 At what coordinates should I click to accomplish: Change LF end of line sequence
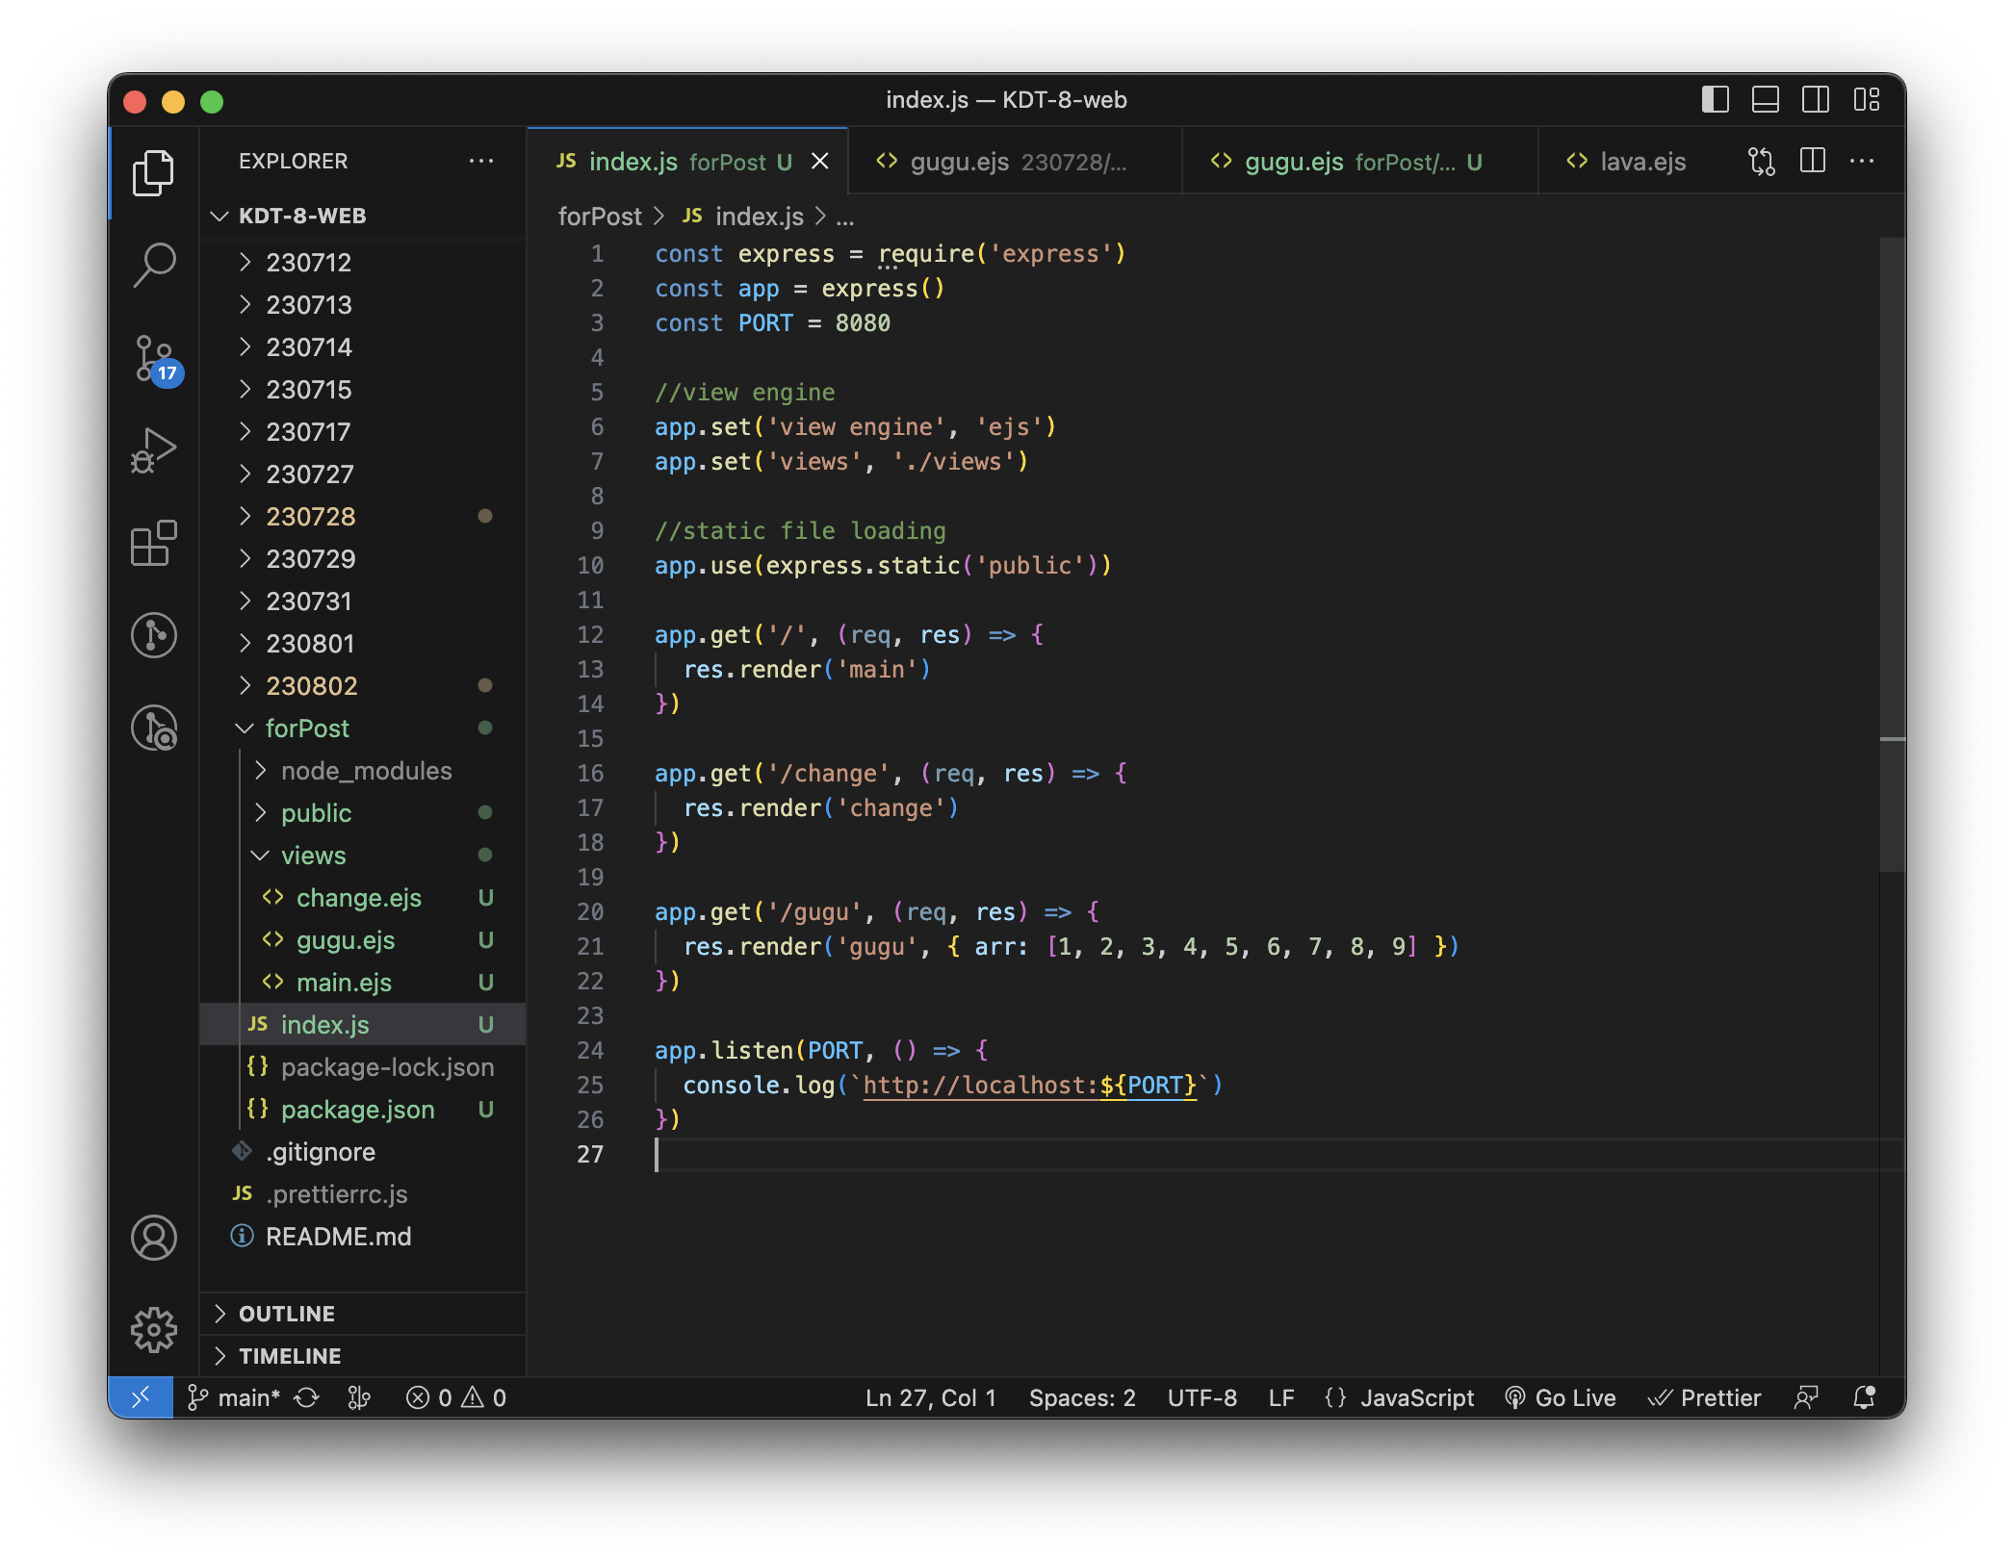[1281, 1398]
